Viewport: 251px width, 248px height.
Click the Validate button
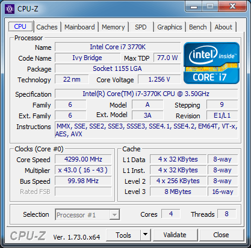[175, 235]
